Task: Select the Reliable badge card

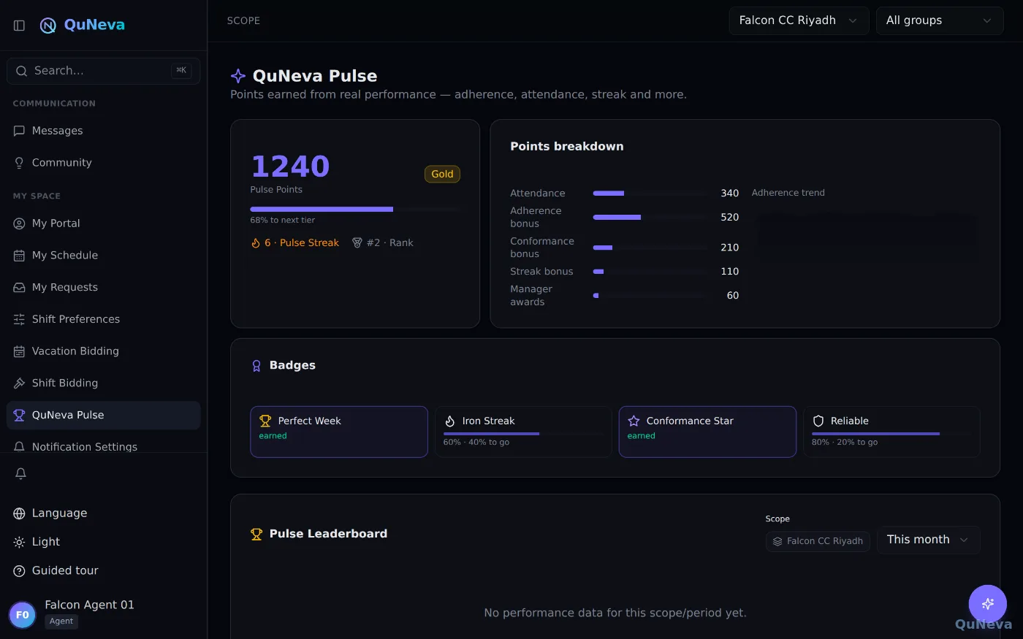Action: pos(891,432)
